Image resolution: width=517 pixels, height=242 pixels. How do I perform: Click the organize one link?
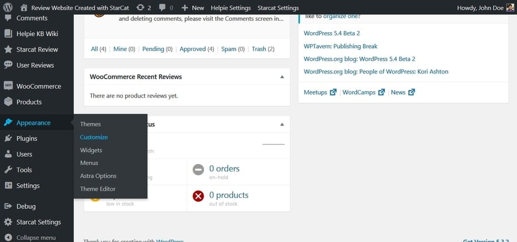[x=342, y=16]
